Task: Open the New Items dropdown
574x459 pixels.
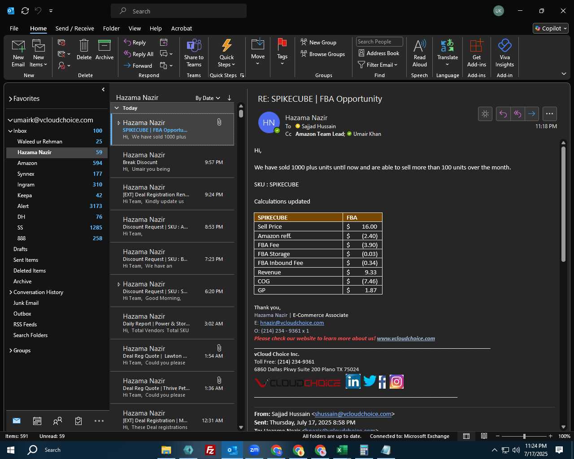Action: 39,54
